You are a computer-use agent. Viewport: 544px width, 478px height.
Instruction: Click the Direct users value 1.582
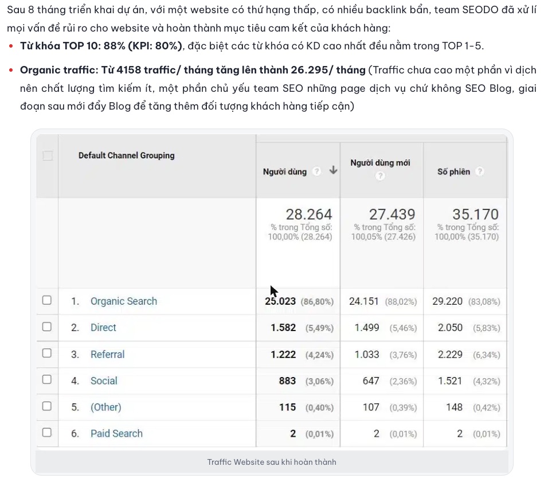point(283,327)
